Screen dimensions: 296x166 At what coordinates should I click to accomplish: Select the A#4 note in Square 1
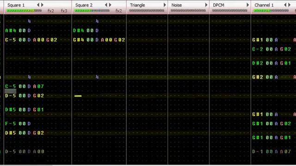coord(11,30)
